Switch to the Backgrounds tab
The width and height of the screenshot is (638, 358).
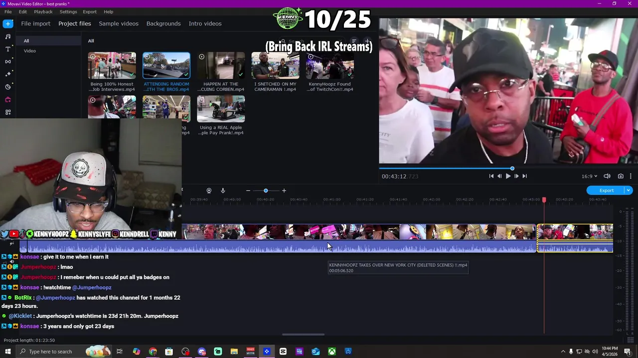pyautogui.click(x=163, y=23)
